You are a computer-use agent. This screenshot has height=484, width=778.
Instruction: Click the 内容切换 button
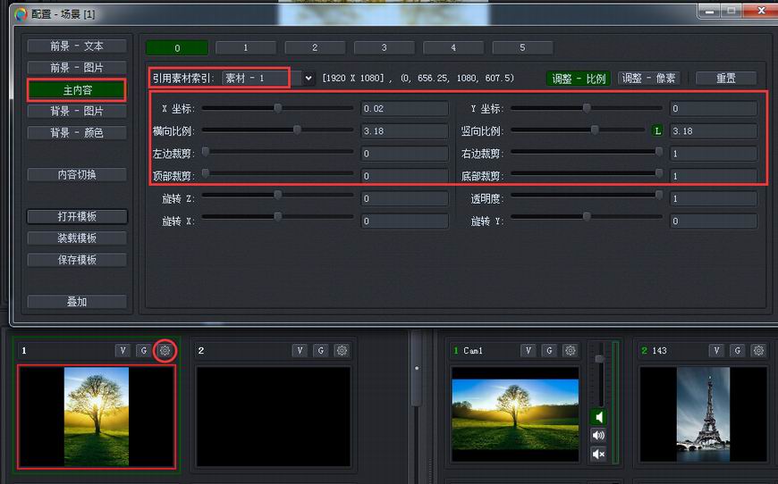point(77,175)
